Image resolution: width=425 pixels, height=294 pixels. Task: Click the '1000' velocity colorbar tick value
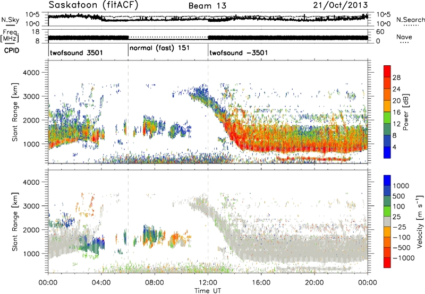click(401, 186)
